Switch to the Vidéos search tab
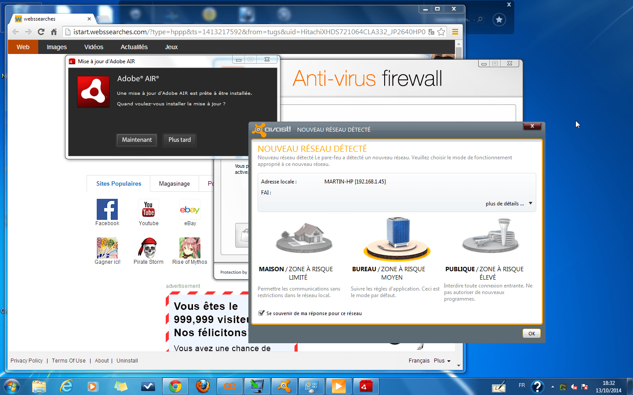The height and width of the screenshot is (395, 633). [x=94, y=47]
